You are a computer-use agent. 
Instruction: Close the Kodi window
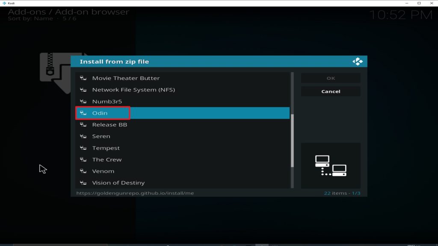pos(432,3)
